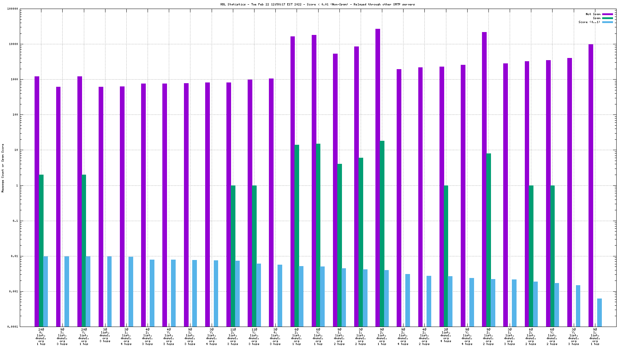The height and width of the screenshot is (350, 622).
Task: Click the leftmost purple Not Spam bar
Action: tap(37, 202)
